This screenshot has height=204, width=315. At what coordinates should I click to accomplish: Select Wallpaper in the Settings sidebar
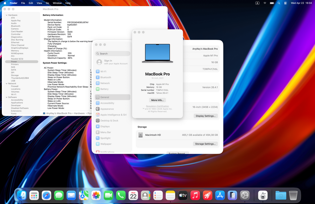pyautogui.click(x=113, y=144)
